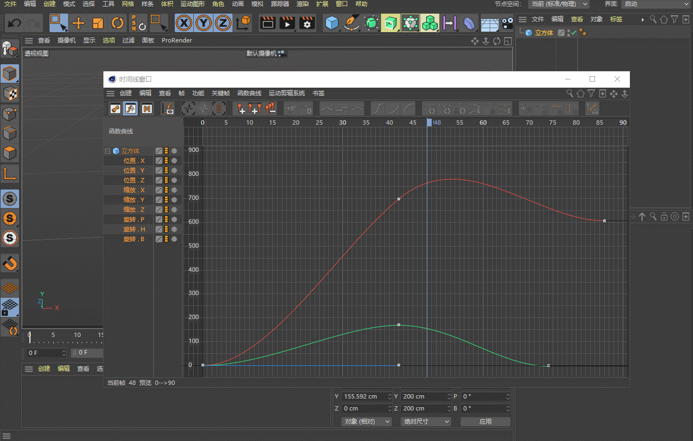693x441 pixels.
Task: Open the 对象 (相对) coordinate dropdown
Action: point(367,421)
